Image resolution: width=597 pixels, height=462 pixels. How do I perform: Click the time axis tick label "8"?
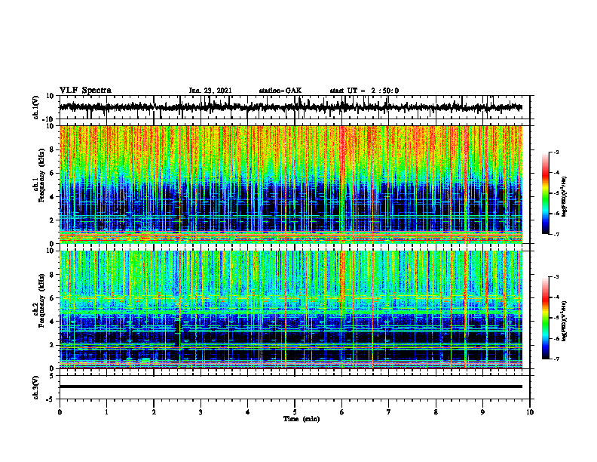point(436,412)
